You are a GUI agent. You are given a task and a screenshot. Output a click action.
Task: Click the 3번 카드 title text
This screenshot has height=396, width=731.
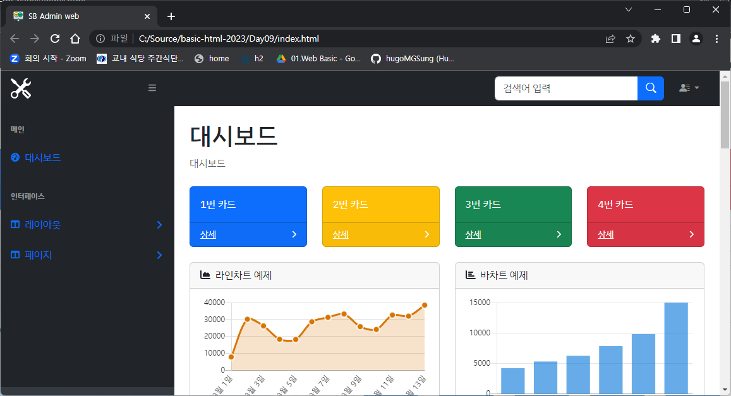pyautogui.click(x=483, y=205)
